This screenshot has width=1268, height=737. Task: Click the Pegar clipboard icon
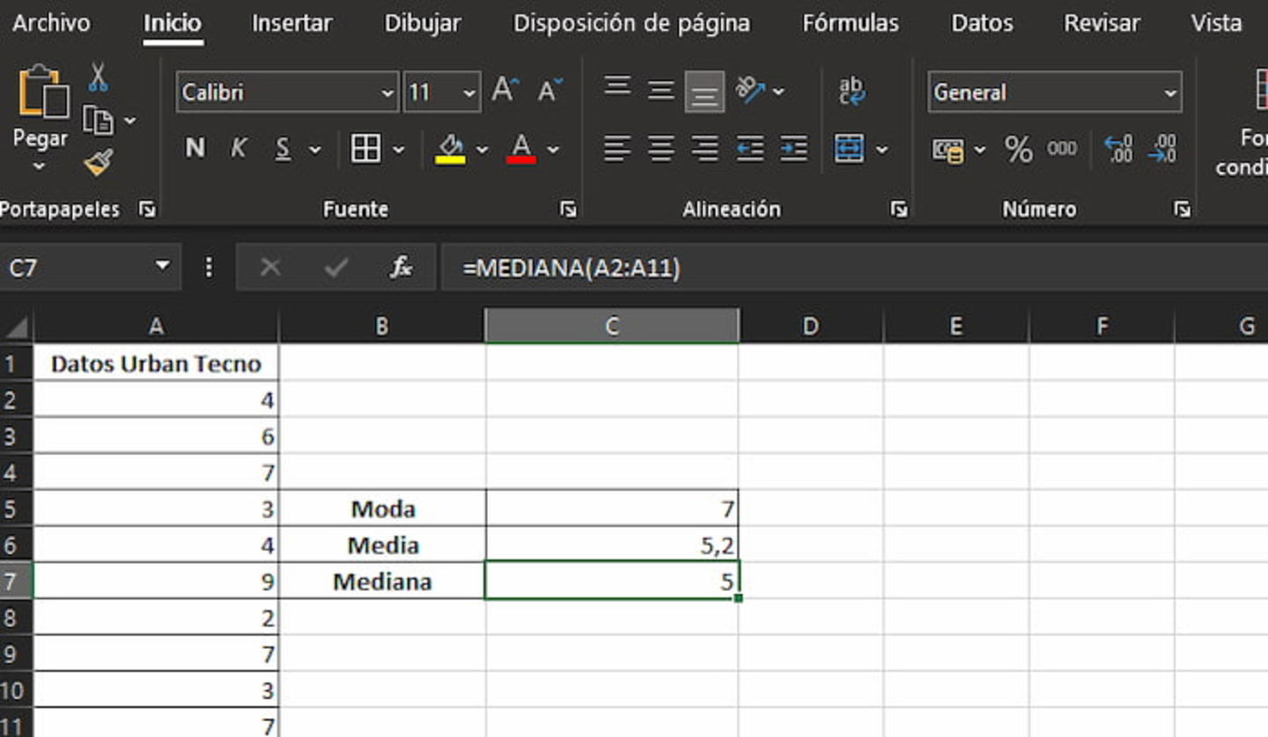pyautogui.click(x=42, y=92)
